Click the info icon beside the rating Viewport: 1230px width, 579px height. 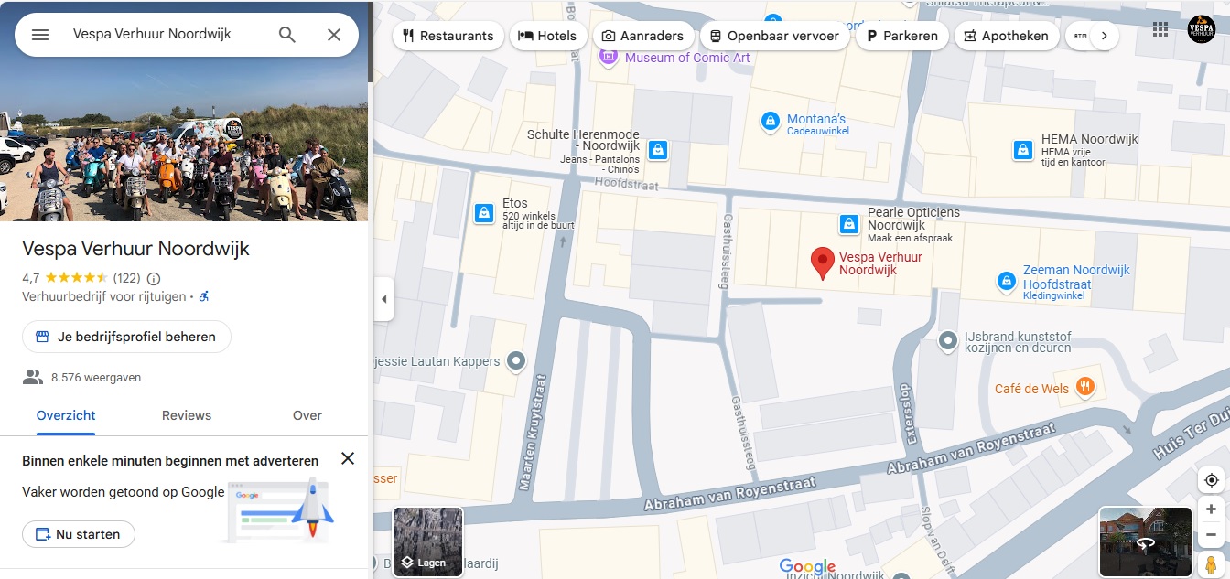point(154,278)
